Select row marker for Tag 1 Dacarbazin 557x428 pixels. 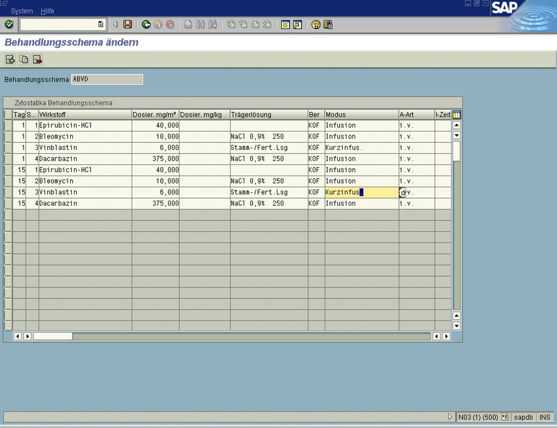(8, 159)
